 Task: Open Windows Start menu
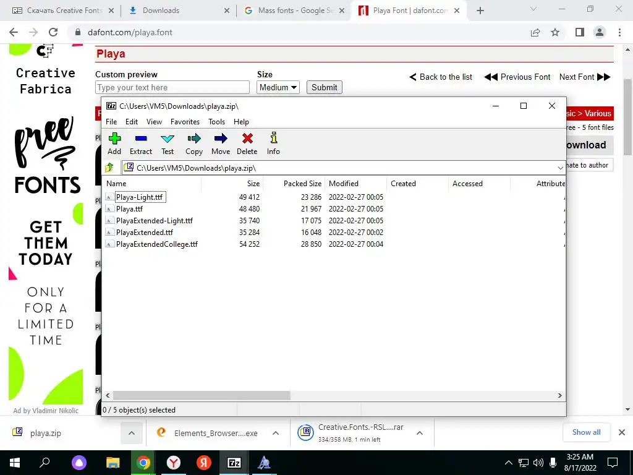pos(15,463)
